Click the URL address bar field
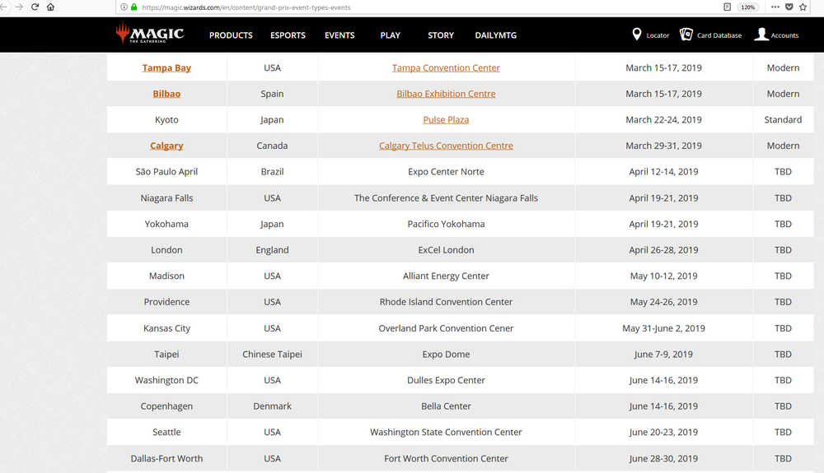The image size is (824, 473). pos(412,7)
